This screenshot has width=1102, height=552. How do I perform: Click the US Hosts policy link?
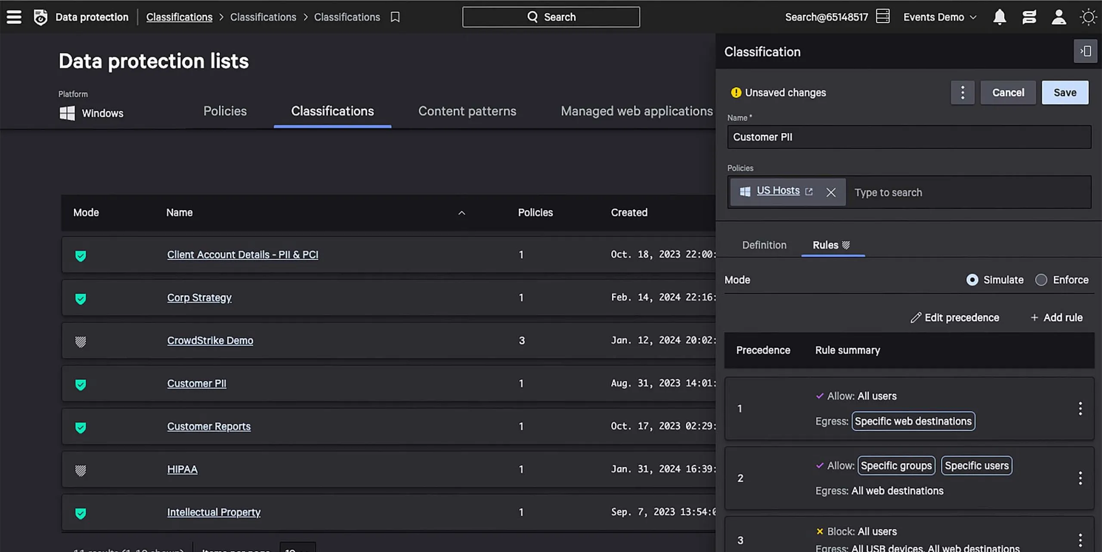(x=778, y=190)
